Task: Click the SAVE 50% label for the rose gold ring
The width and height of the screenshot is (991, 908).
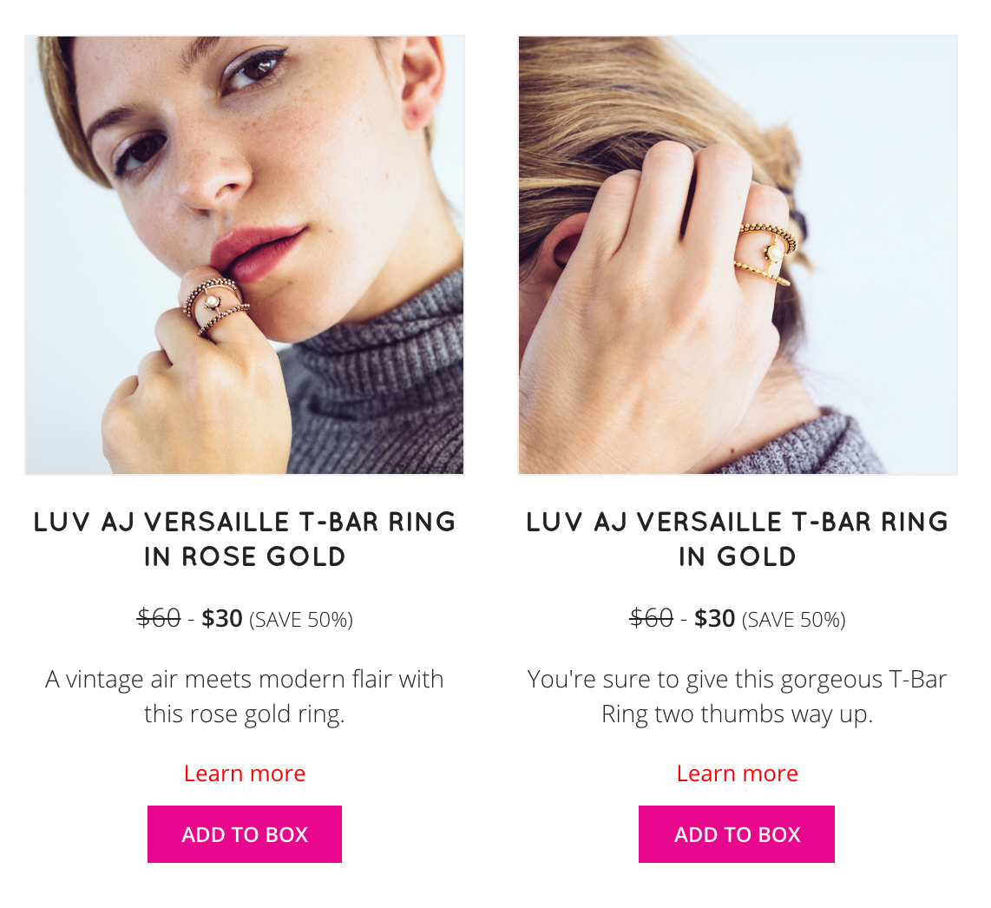Action: coord(301,620)
